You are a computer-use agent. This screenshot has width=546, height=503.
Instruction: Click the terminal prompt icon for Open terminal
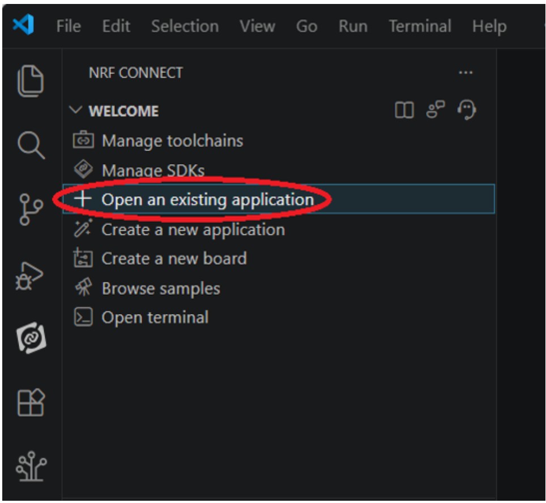point(83,317)
